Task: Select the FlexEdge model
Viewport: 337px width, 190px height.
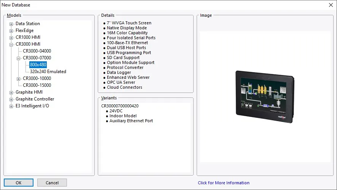Action: pos(24,30)
